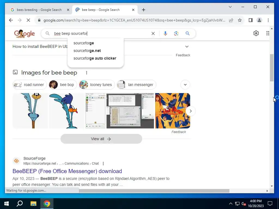Open SourceForge result options menu
The width and height of the screenshot is (279, 209).
pyautogui.click(x=103, y=164)
